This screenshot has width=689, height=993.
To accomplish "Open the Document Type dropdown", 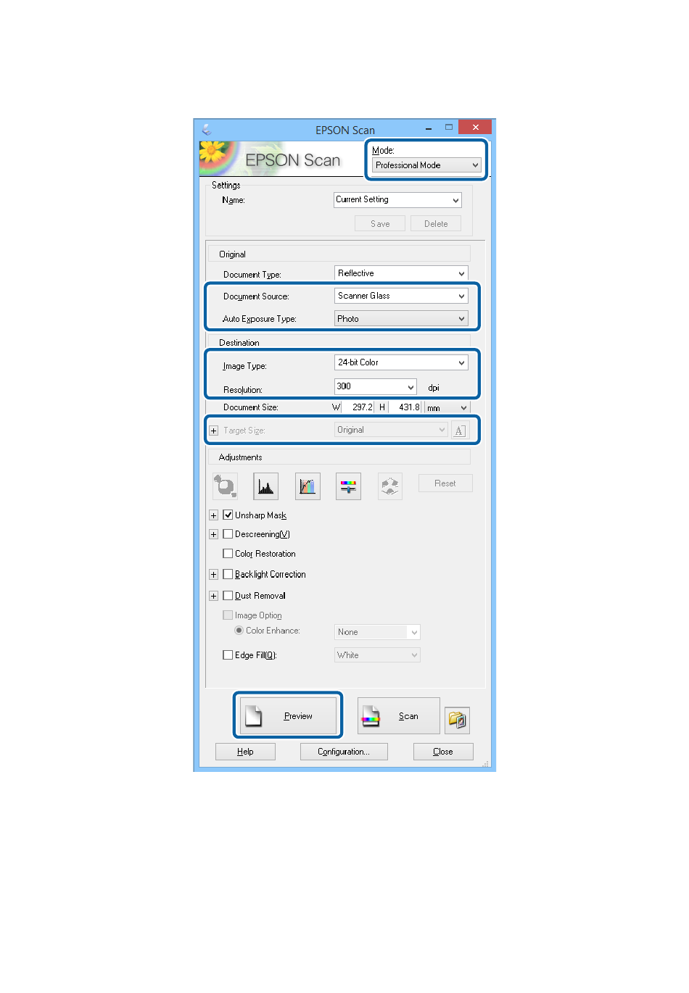I will 401,273.
